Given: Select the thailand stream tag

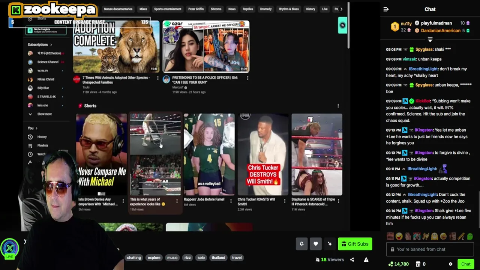Looking at the screenshot, I should [x=218, y=258].
